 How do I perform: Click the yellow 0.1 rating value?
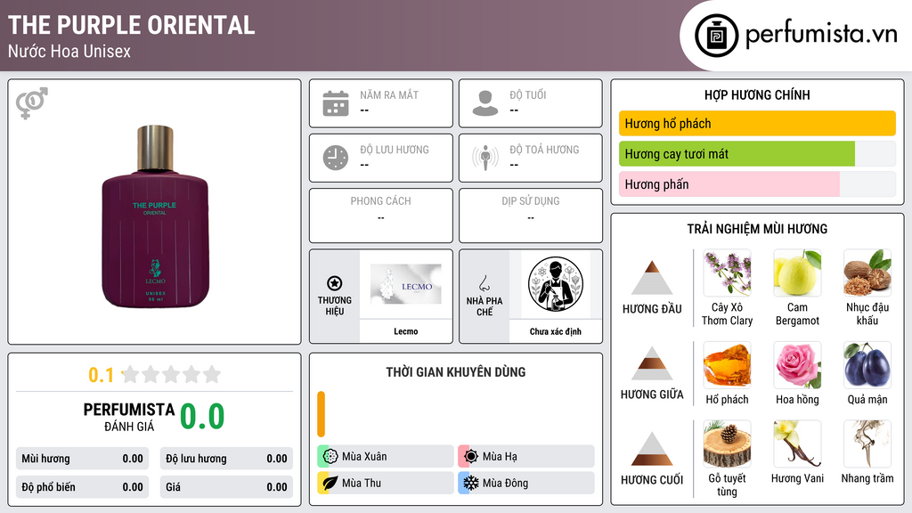click(x=102, y=375)
